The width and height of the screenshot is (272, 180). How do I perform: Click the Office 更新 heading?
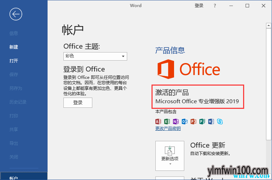pos(208,145)
